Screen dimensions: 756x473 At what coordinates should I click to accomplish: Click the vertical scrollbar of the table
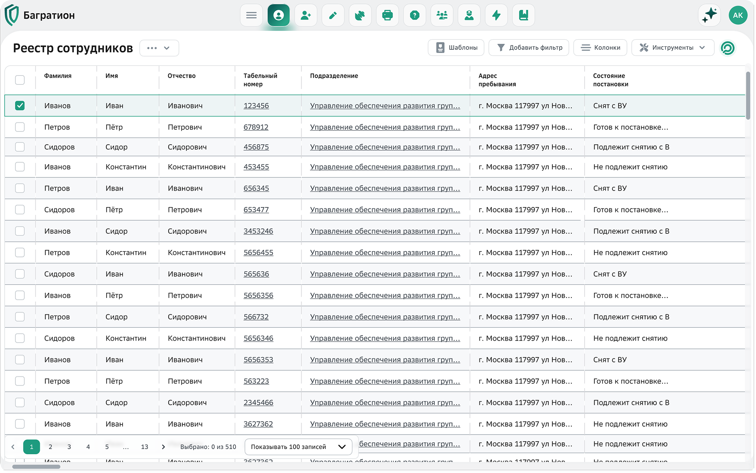coord(748,96)
